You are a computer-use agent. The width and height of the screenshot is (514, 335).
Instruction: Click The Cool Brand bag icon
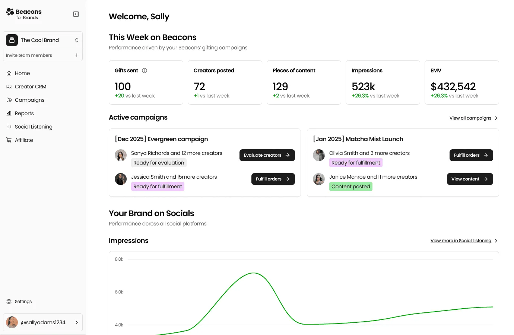[x=12, y=40]
